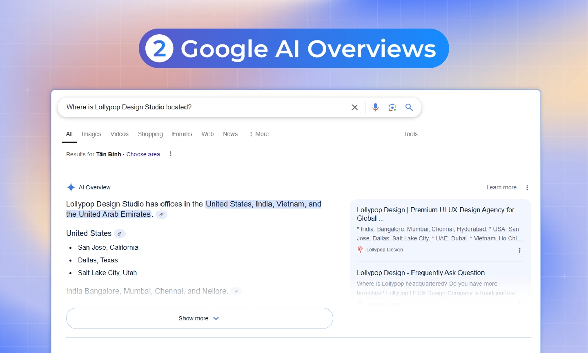Clear the search query with the X icon
Screen dimensions: 588x353
coord(354,107)
